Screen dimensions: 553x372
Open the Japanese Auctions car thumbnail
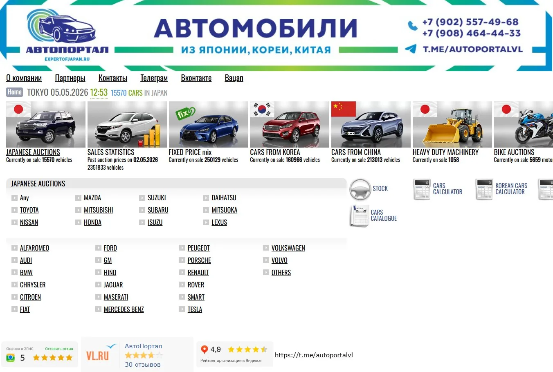pyautogui.click(x=46, y=124)
